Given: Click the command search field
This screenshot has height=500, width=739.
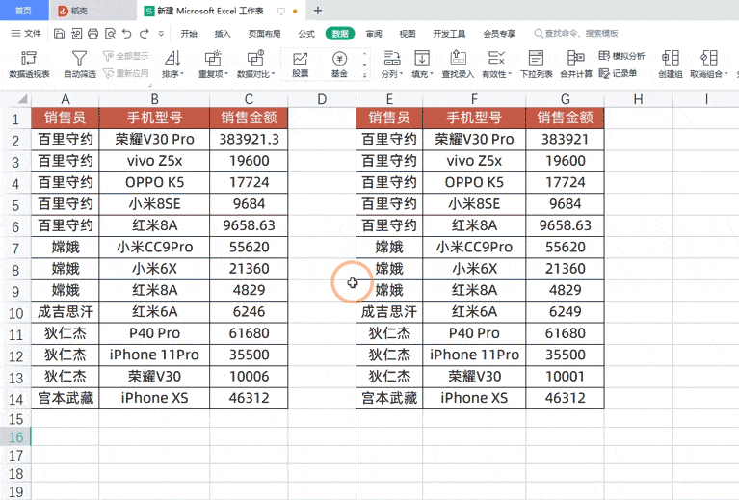Looking at the screenshot, I should (576, 34).
